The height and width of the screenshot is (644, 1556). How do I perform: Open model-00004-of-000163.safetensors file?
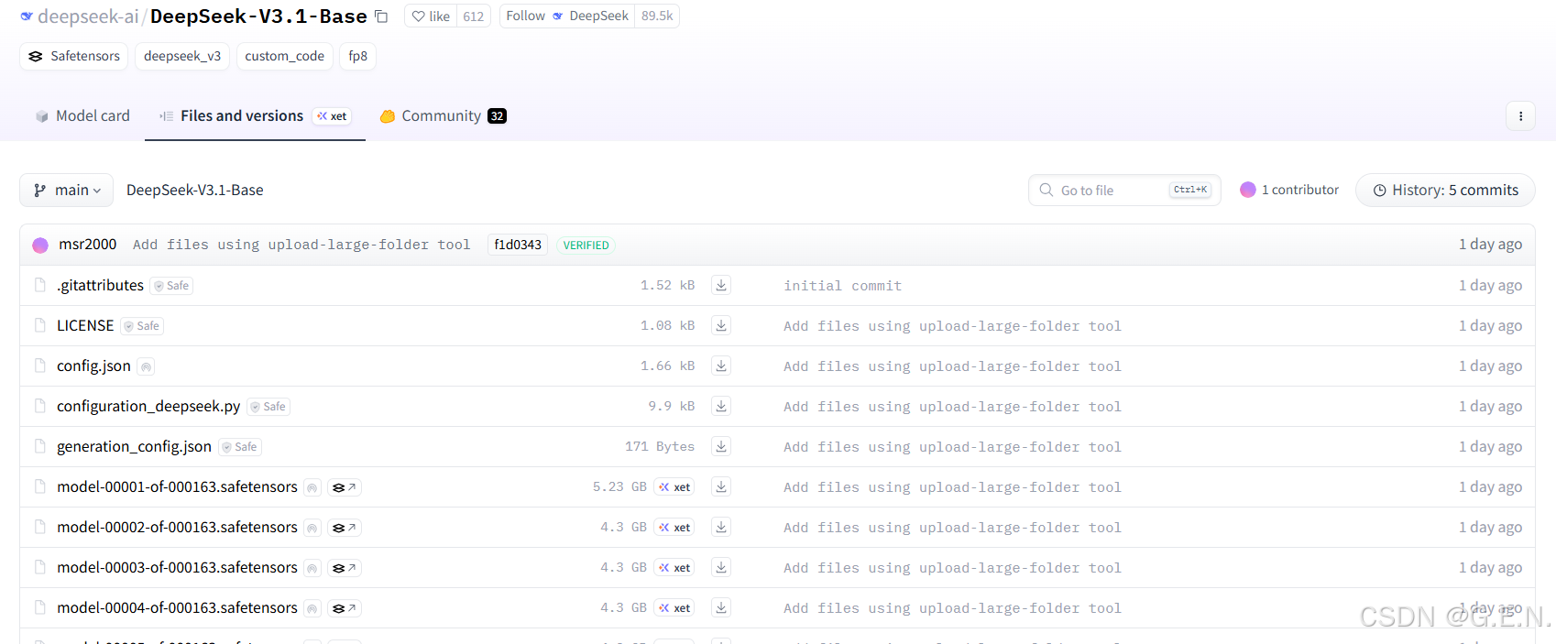[x=177, y=608]
